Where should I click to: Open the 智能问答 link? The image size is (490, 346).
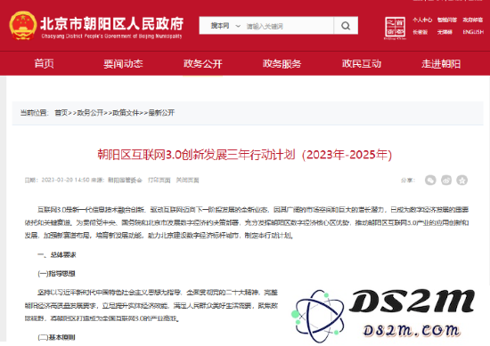[x=447, y=20]
